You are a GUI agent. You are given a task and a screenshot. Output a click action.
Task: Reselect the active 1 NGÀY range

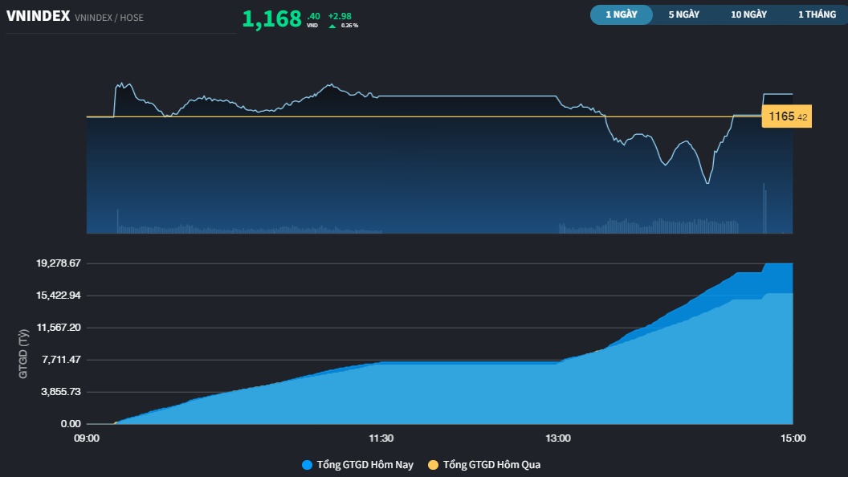coord(621,14)
